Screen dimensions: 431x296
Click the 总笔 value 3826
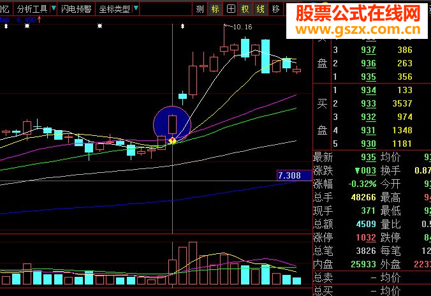pyautogui.click(x=366, y=251)
